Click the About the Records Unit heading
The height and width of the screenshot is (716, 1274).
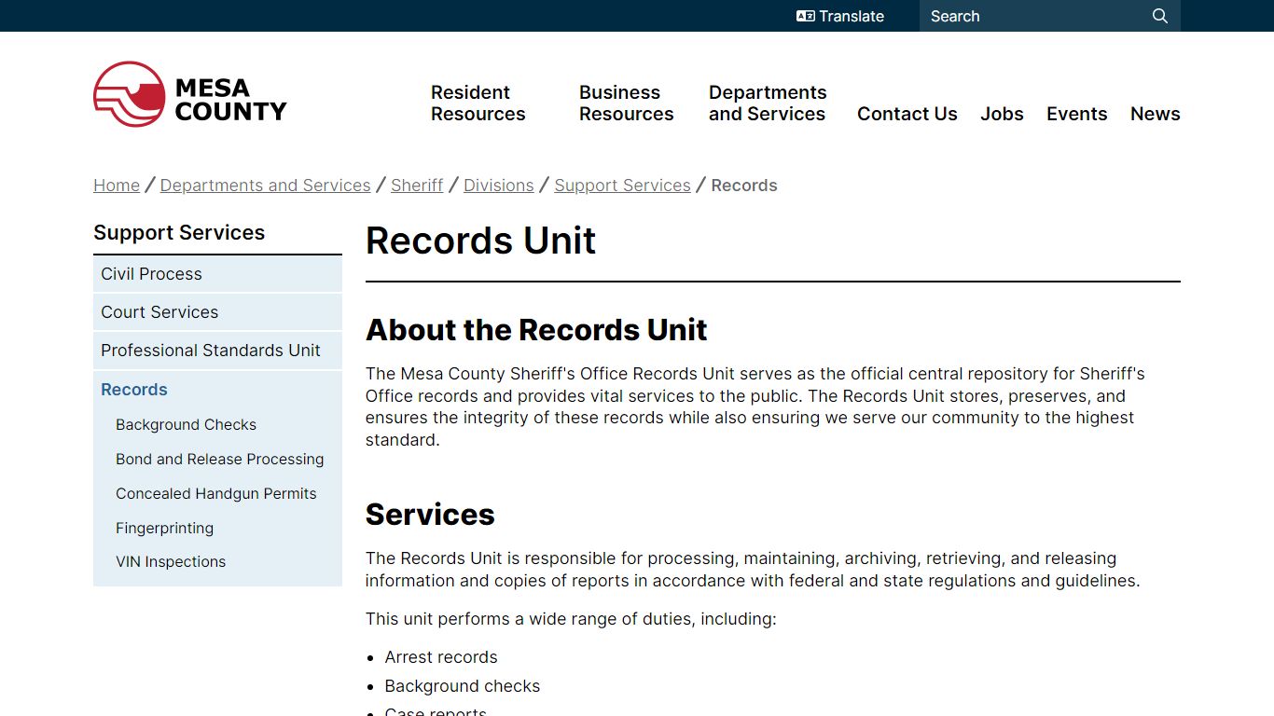pyautogui.click(x=536, y=330)
